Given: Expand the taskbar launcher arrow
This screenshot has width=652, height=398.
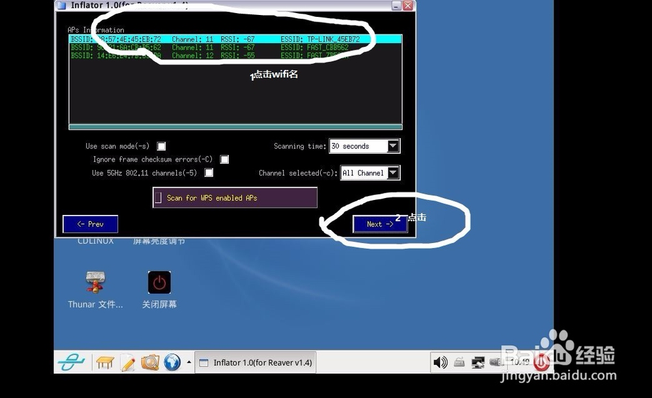Looking at the screenshot, I should click(x=189, y=362).
